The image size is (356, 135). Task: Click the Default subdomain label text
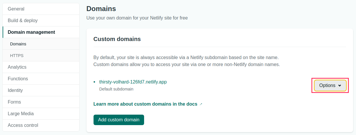pos(116,89)
